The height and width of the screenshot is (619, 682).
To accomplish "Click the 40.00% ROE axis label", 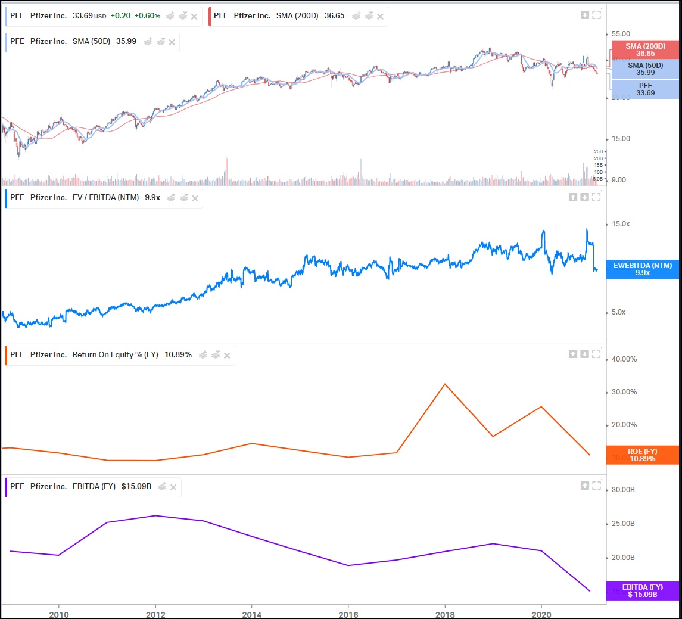I will [624, 359].
